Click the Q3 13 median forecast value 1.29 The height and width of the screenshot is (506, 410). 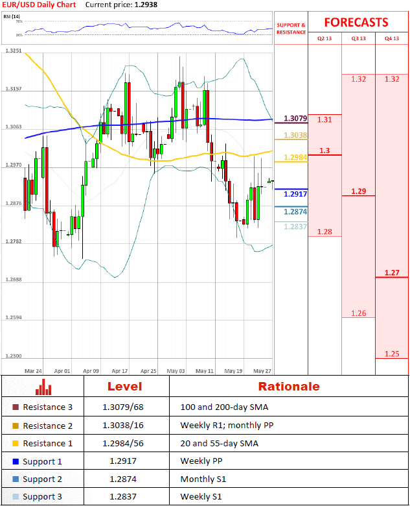click(358, 191)
